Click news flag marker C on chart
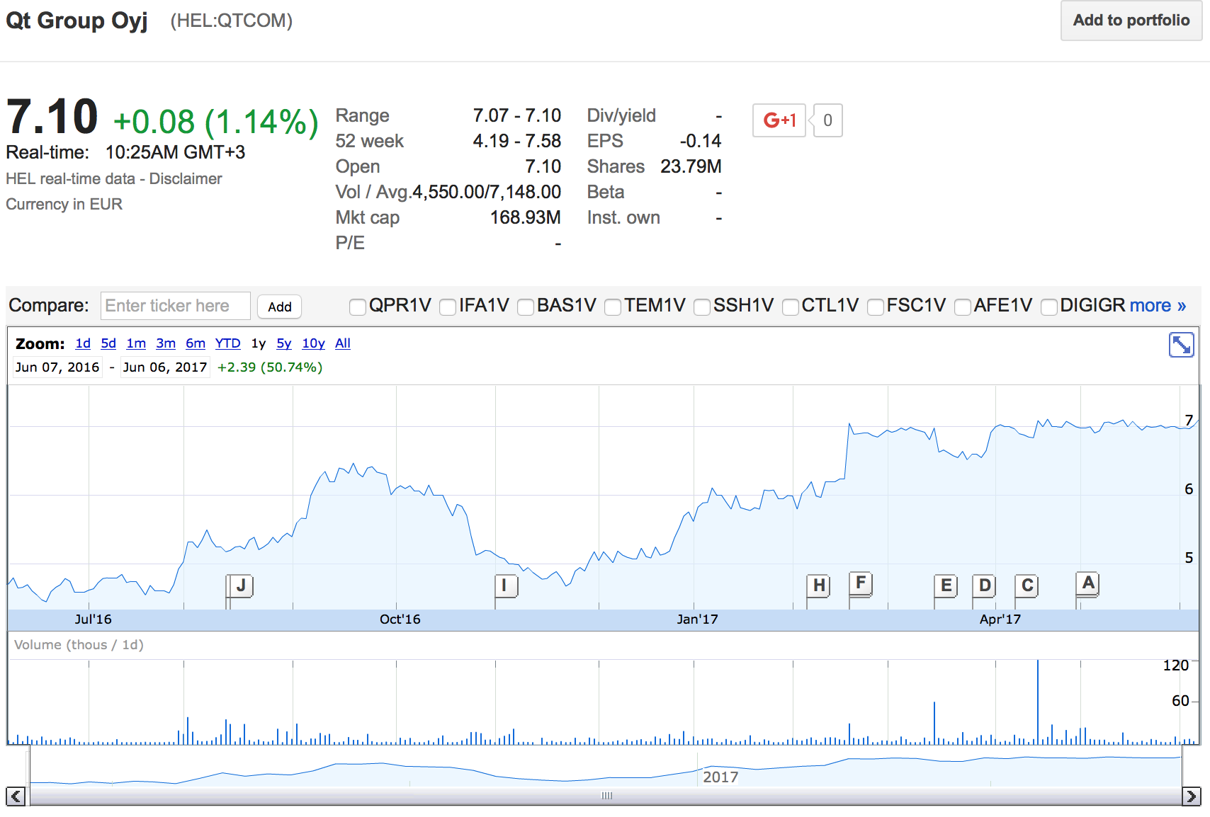 point(1027,585)
